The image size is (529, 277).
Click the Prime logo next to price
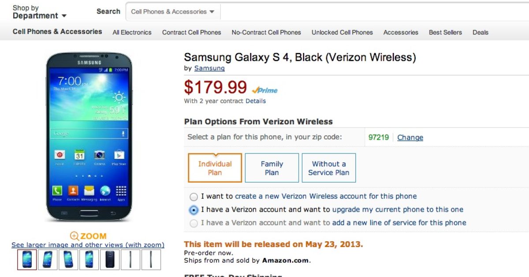point(264,90)
